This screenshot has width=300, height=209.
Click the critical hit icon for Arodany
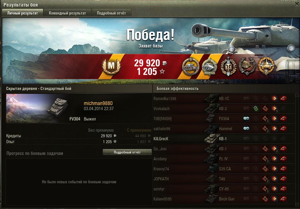pos(265,159)
